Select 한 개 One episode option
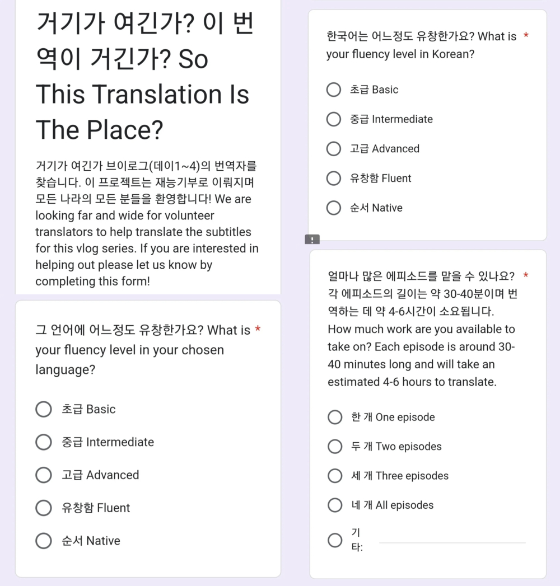 (335, 417)
